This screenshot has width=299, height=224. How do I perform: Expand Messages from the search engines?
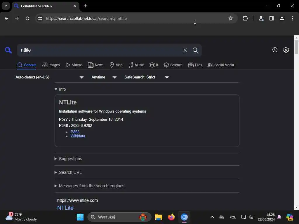[89, 186]
